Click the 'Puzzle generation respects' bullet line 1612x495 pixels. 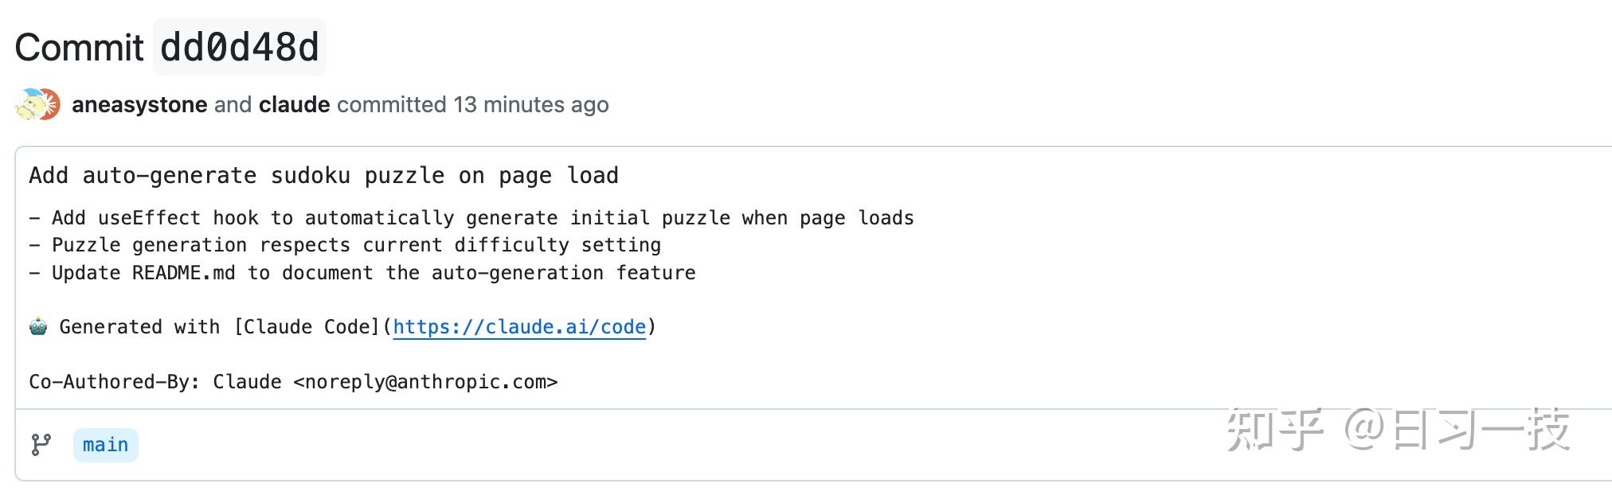pyautogui.click(x=345, y=245)
